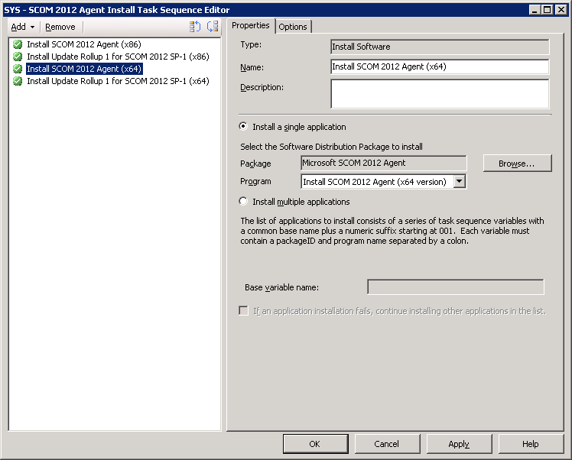Toggle continue installing if application fails checkbox
Viewport: 572px width, 460px height.
point(244,311)
